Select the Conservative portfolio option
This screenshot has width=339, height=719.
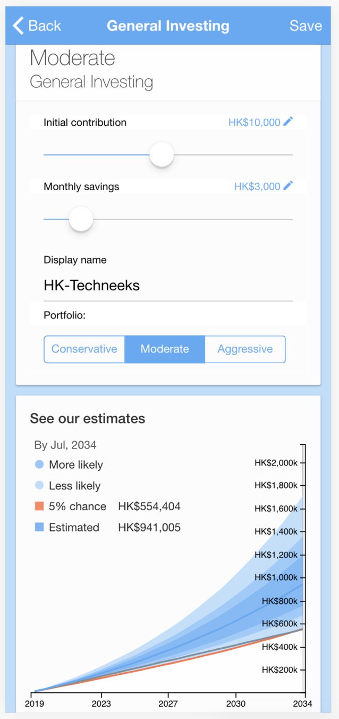click(x=84, y=349)
